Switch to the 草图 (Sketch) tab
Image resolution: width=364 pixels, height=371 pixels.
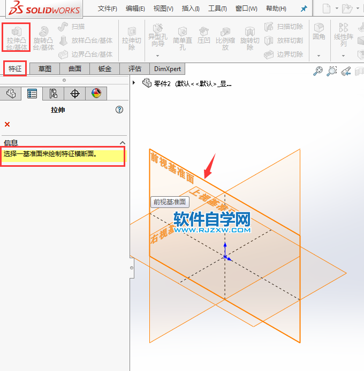pyautogui.click(x=45, y=69)
